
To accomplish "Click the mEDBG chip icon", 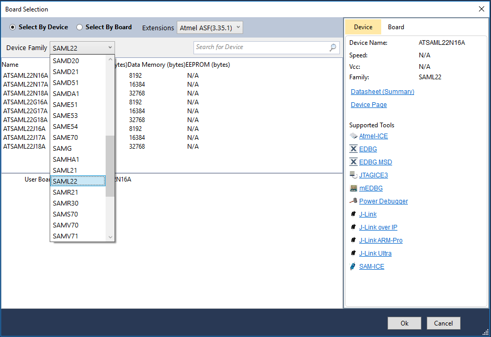I will (353, 188).
